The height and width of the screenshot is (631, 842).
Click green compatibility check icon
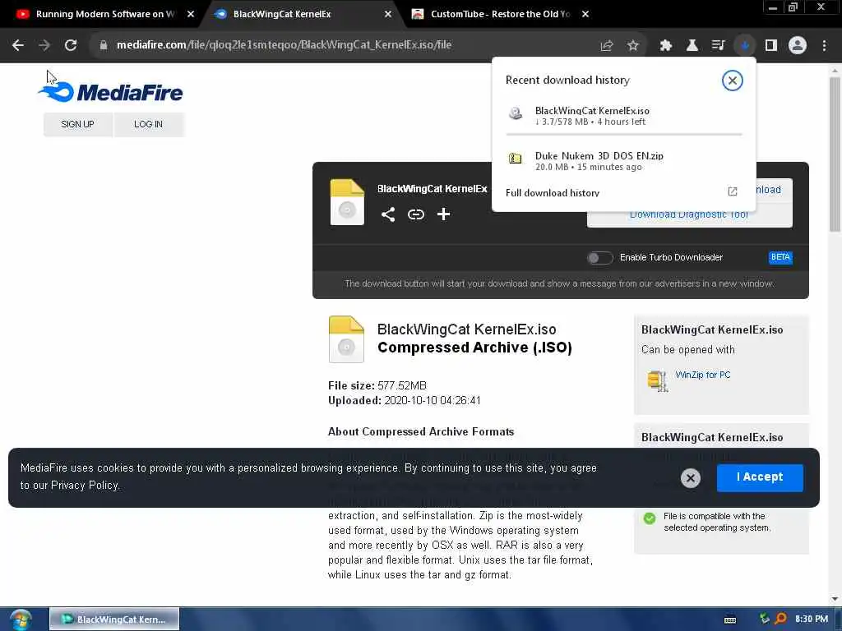pos(650,518)
